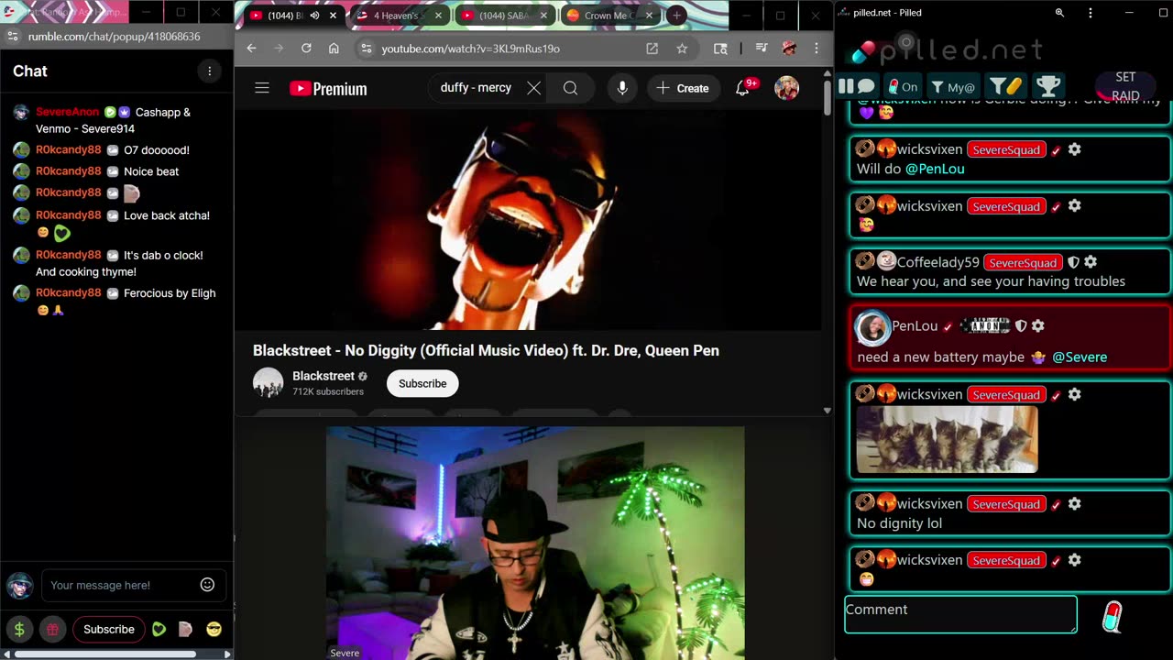Screen dimensions: 1173x660
Task: Bookmark this page with star icon
Action: (x=682, y=49)
